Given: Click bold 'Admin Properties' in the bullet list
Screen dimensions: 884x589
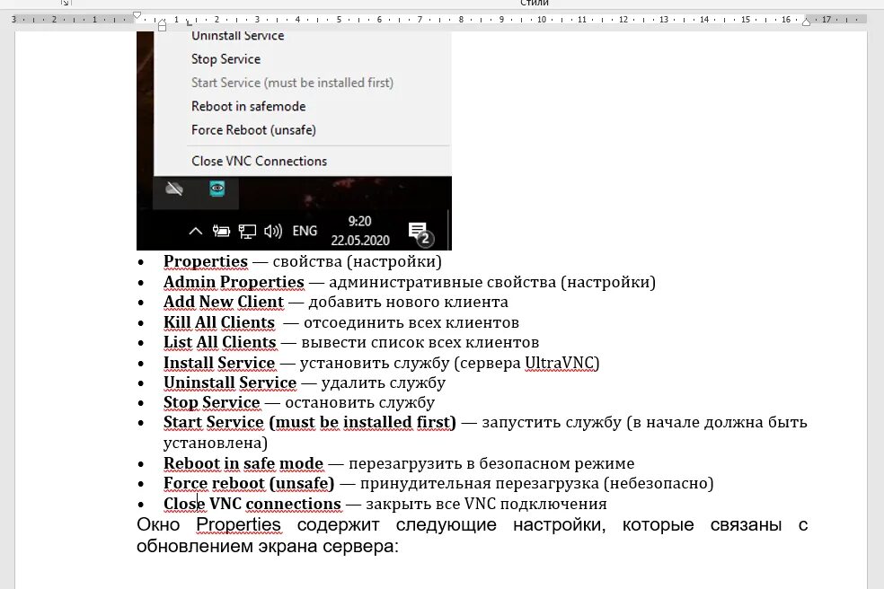Looking at the screenshot, I should point(234,282).
